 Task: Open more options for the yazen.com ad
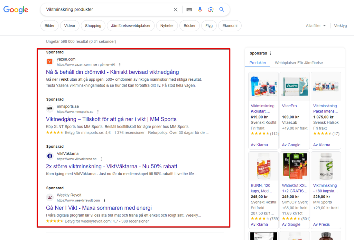pos(120,64)
